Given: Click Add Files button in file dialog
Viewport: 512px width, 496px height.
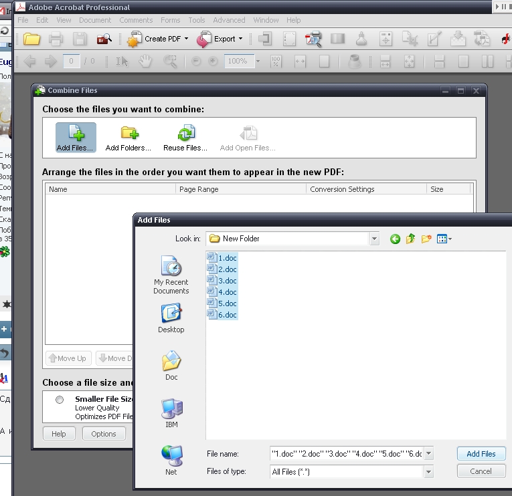Looking at the screenshot, I should (x=481, y=454).
